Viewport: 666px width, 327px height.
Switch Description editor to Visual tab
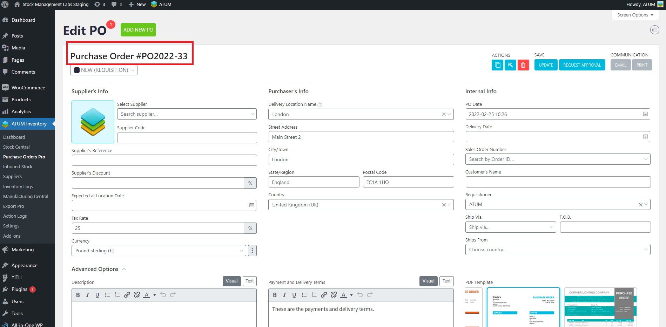[231, 281]
